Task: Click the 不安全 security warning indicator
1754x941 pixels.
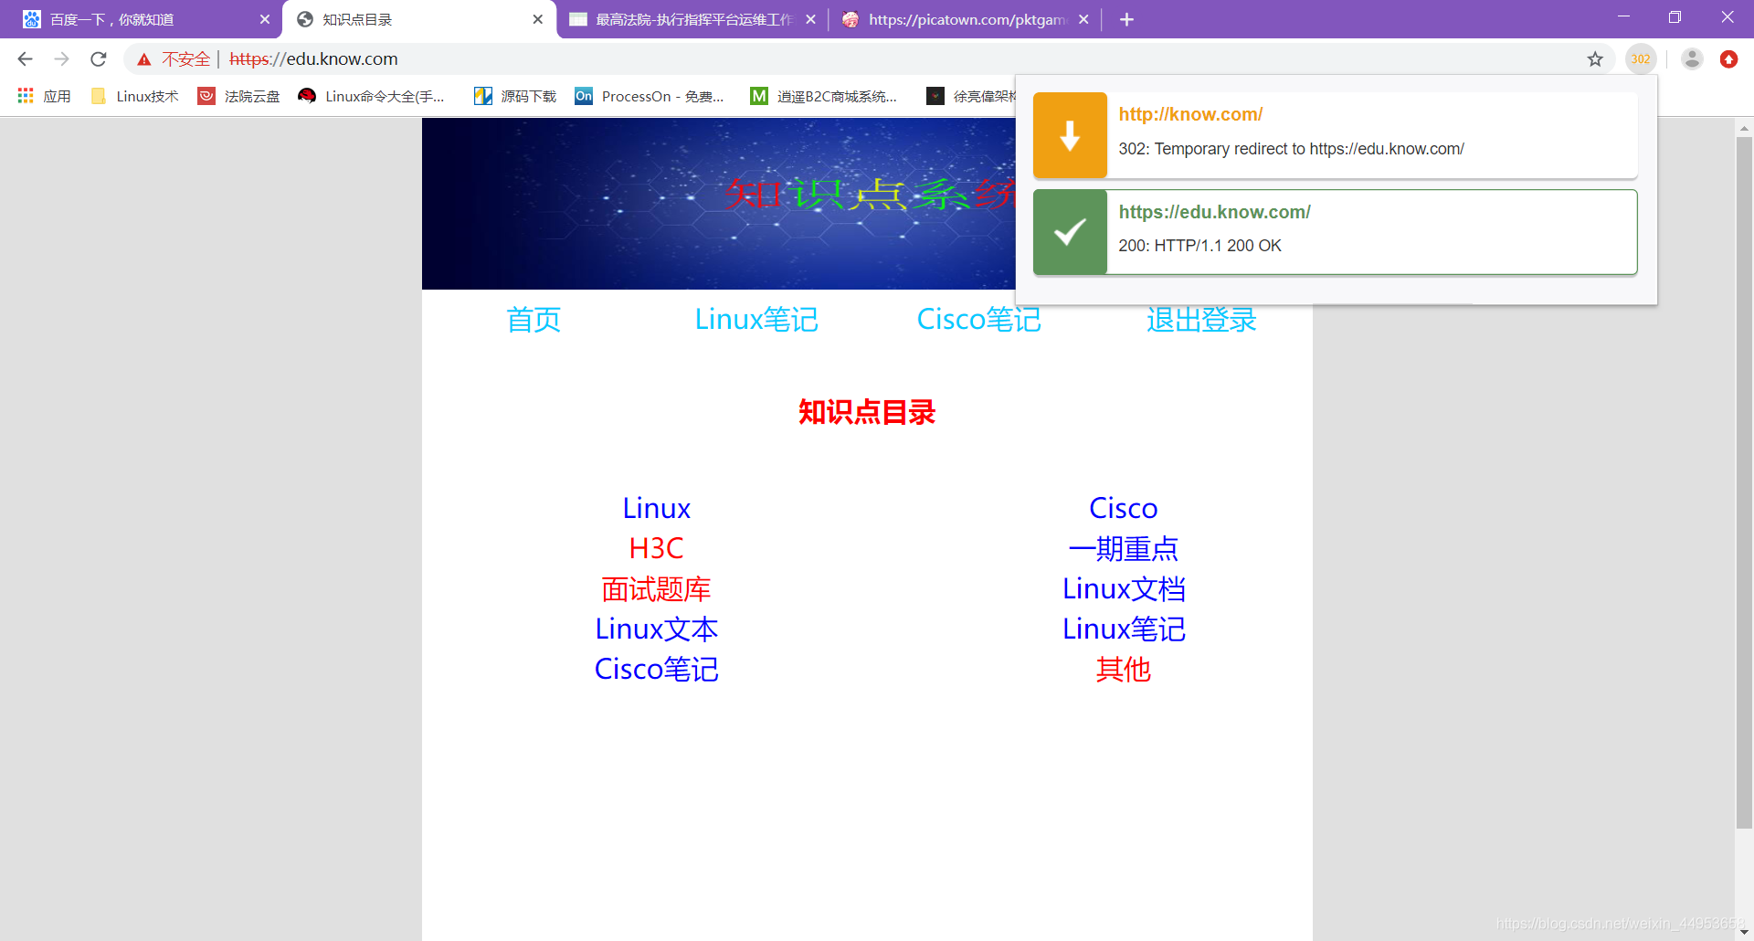Action: click(x=177, y=58)
